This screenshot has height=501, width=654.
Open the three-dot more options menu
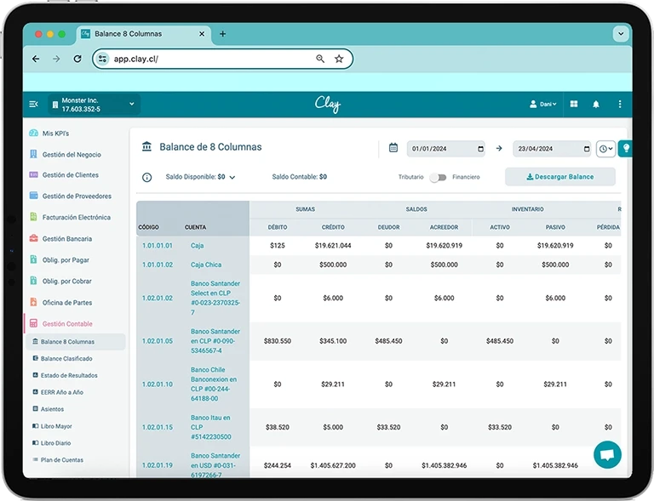620,104
